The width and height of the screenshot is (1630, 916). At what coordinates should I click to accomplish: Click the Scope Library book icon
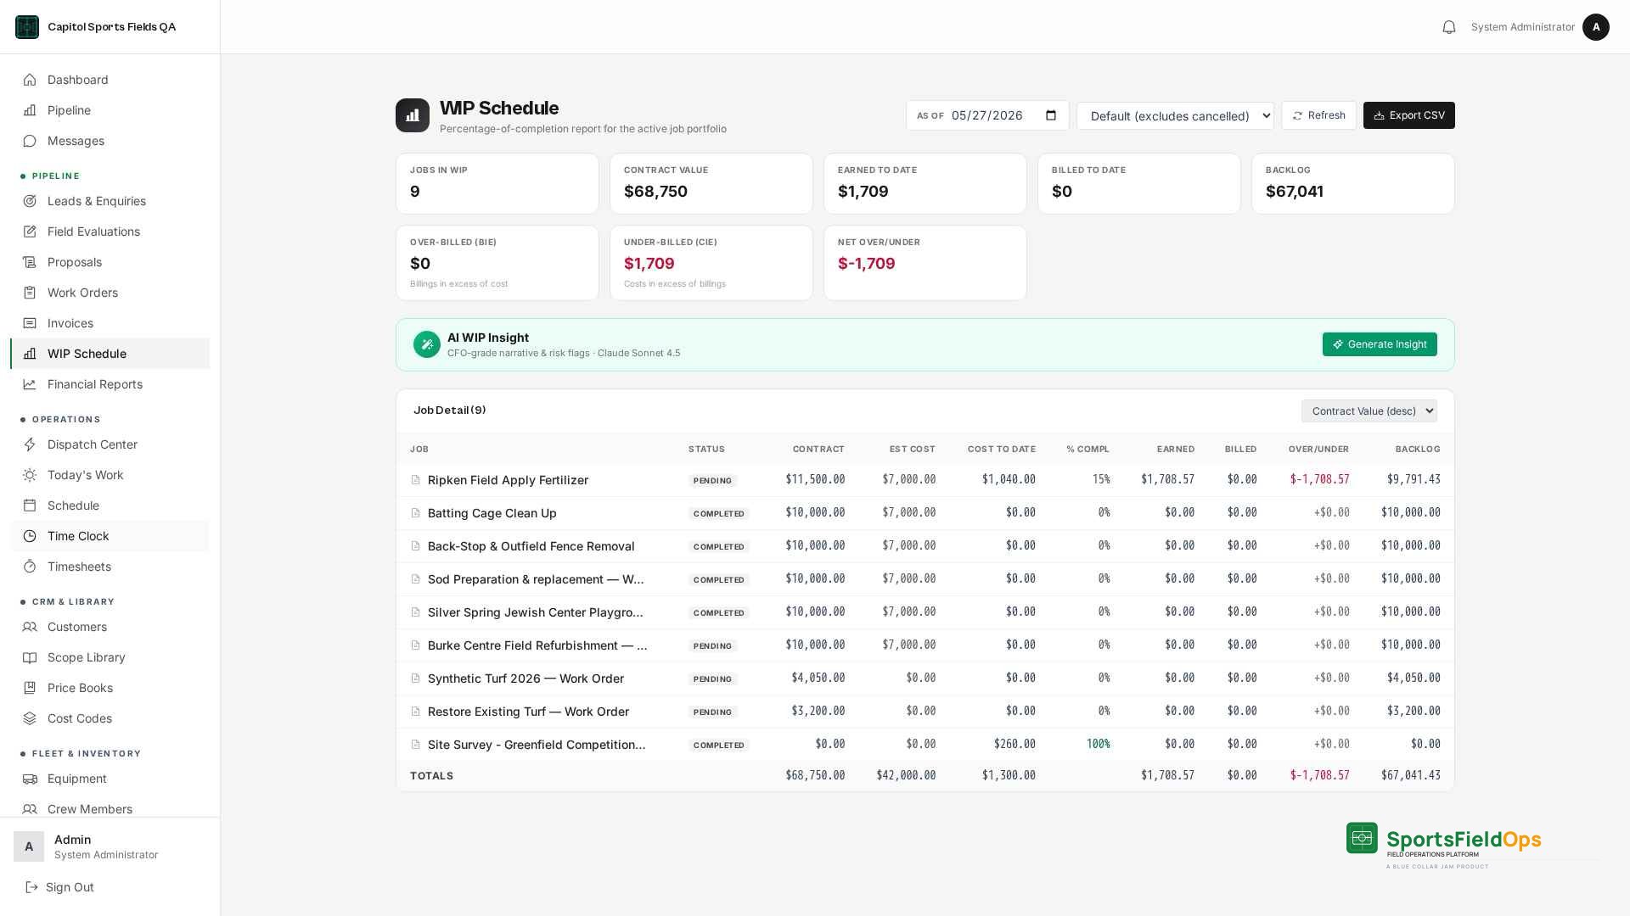pos(30,657)
